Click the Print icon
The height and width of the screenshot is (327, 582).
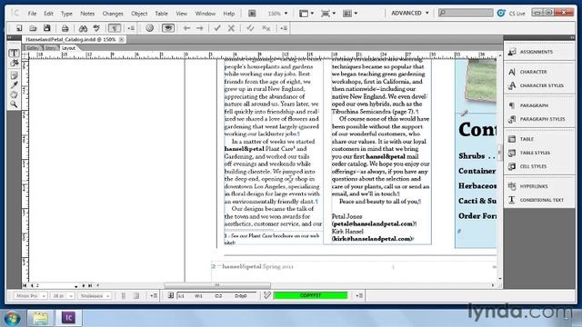pos(65,28)
